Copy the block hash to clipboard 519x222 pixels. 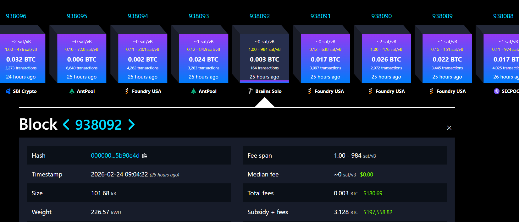145,156
